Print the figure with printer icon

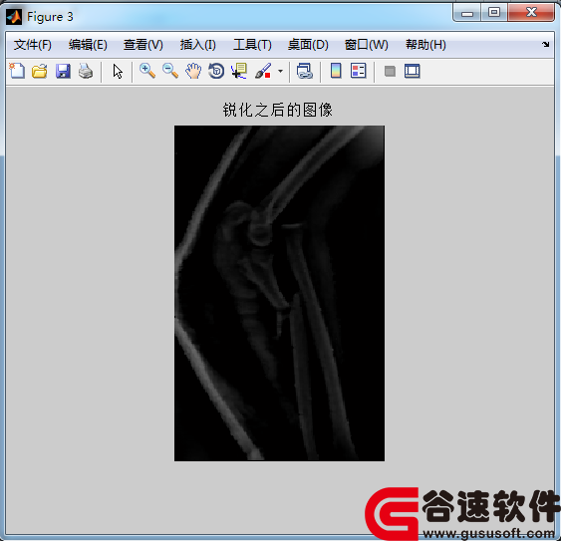click(x=86, y=71)
